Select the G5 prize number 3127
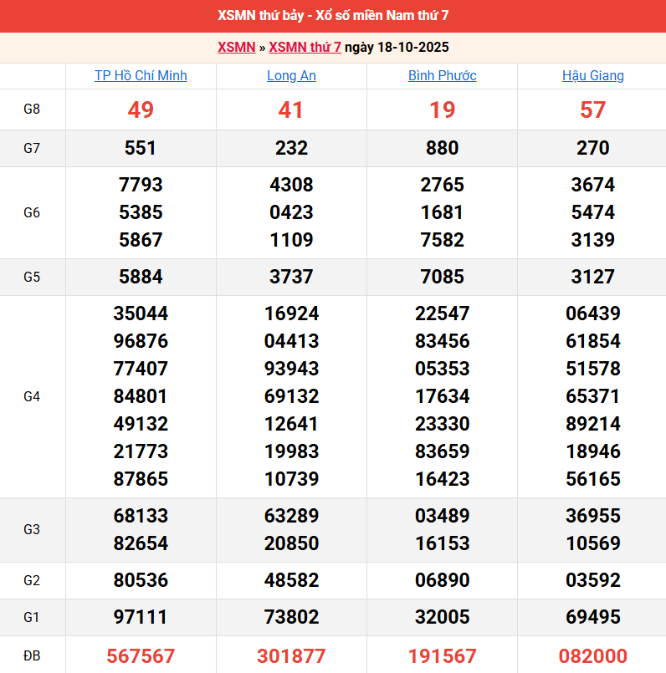Screen dimensions: 666x673 592,277
